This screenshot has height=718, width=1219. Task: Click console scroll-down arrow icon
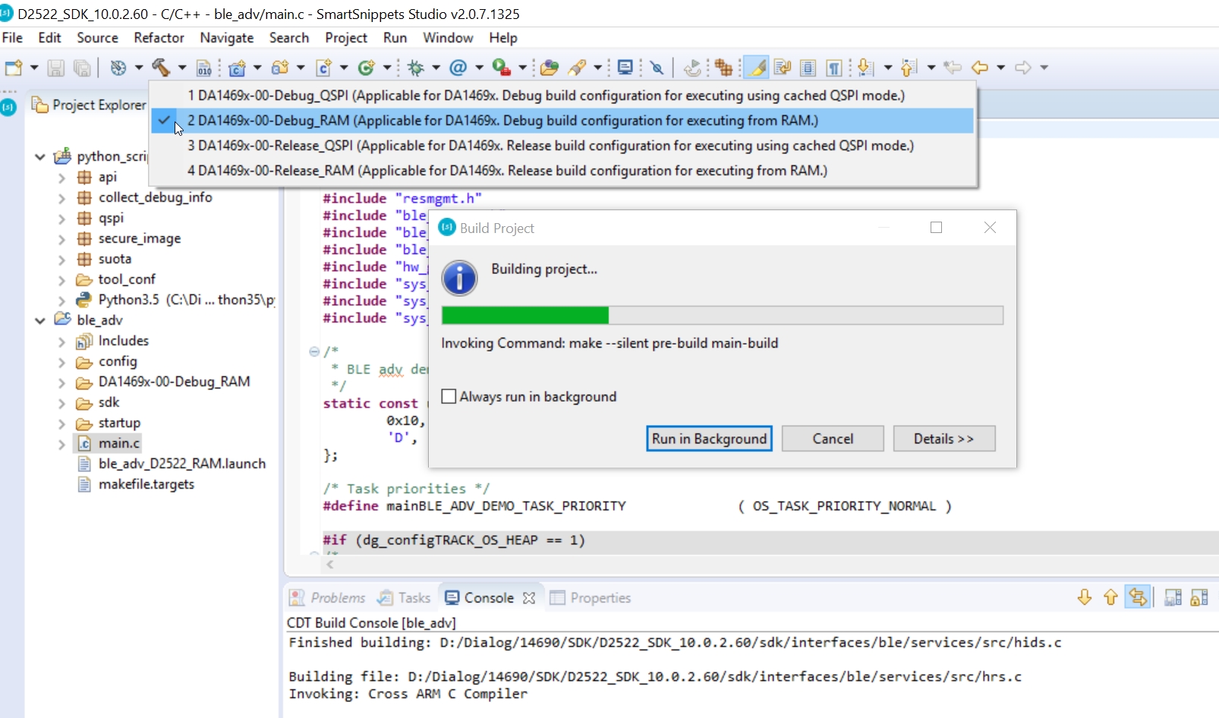(x=1085, y=597)
